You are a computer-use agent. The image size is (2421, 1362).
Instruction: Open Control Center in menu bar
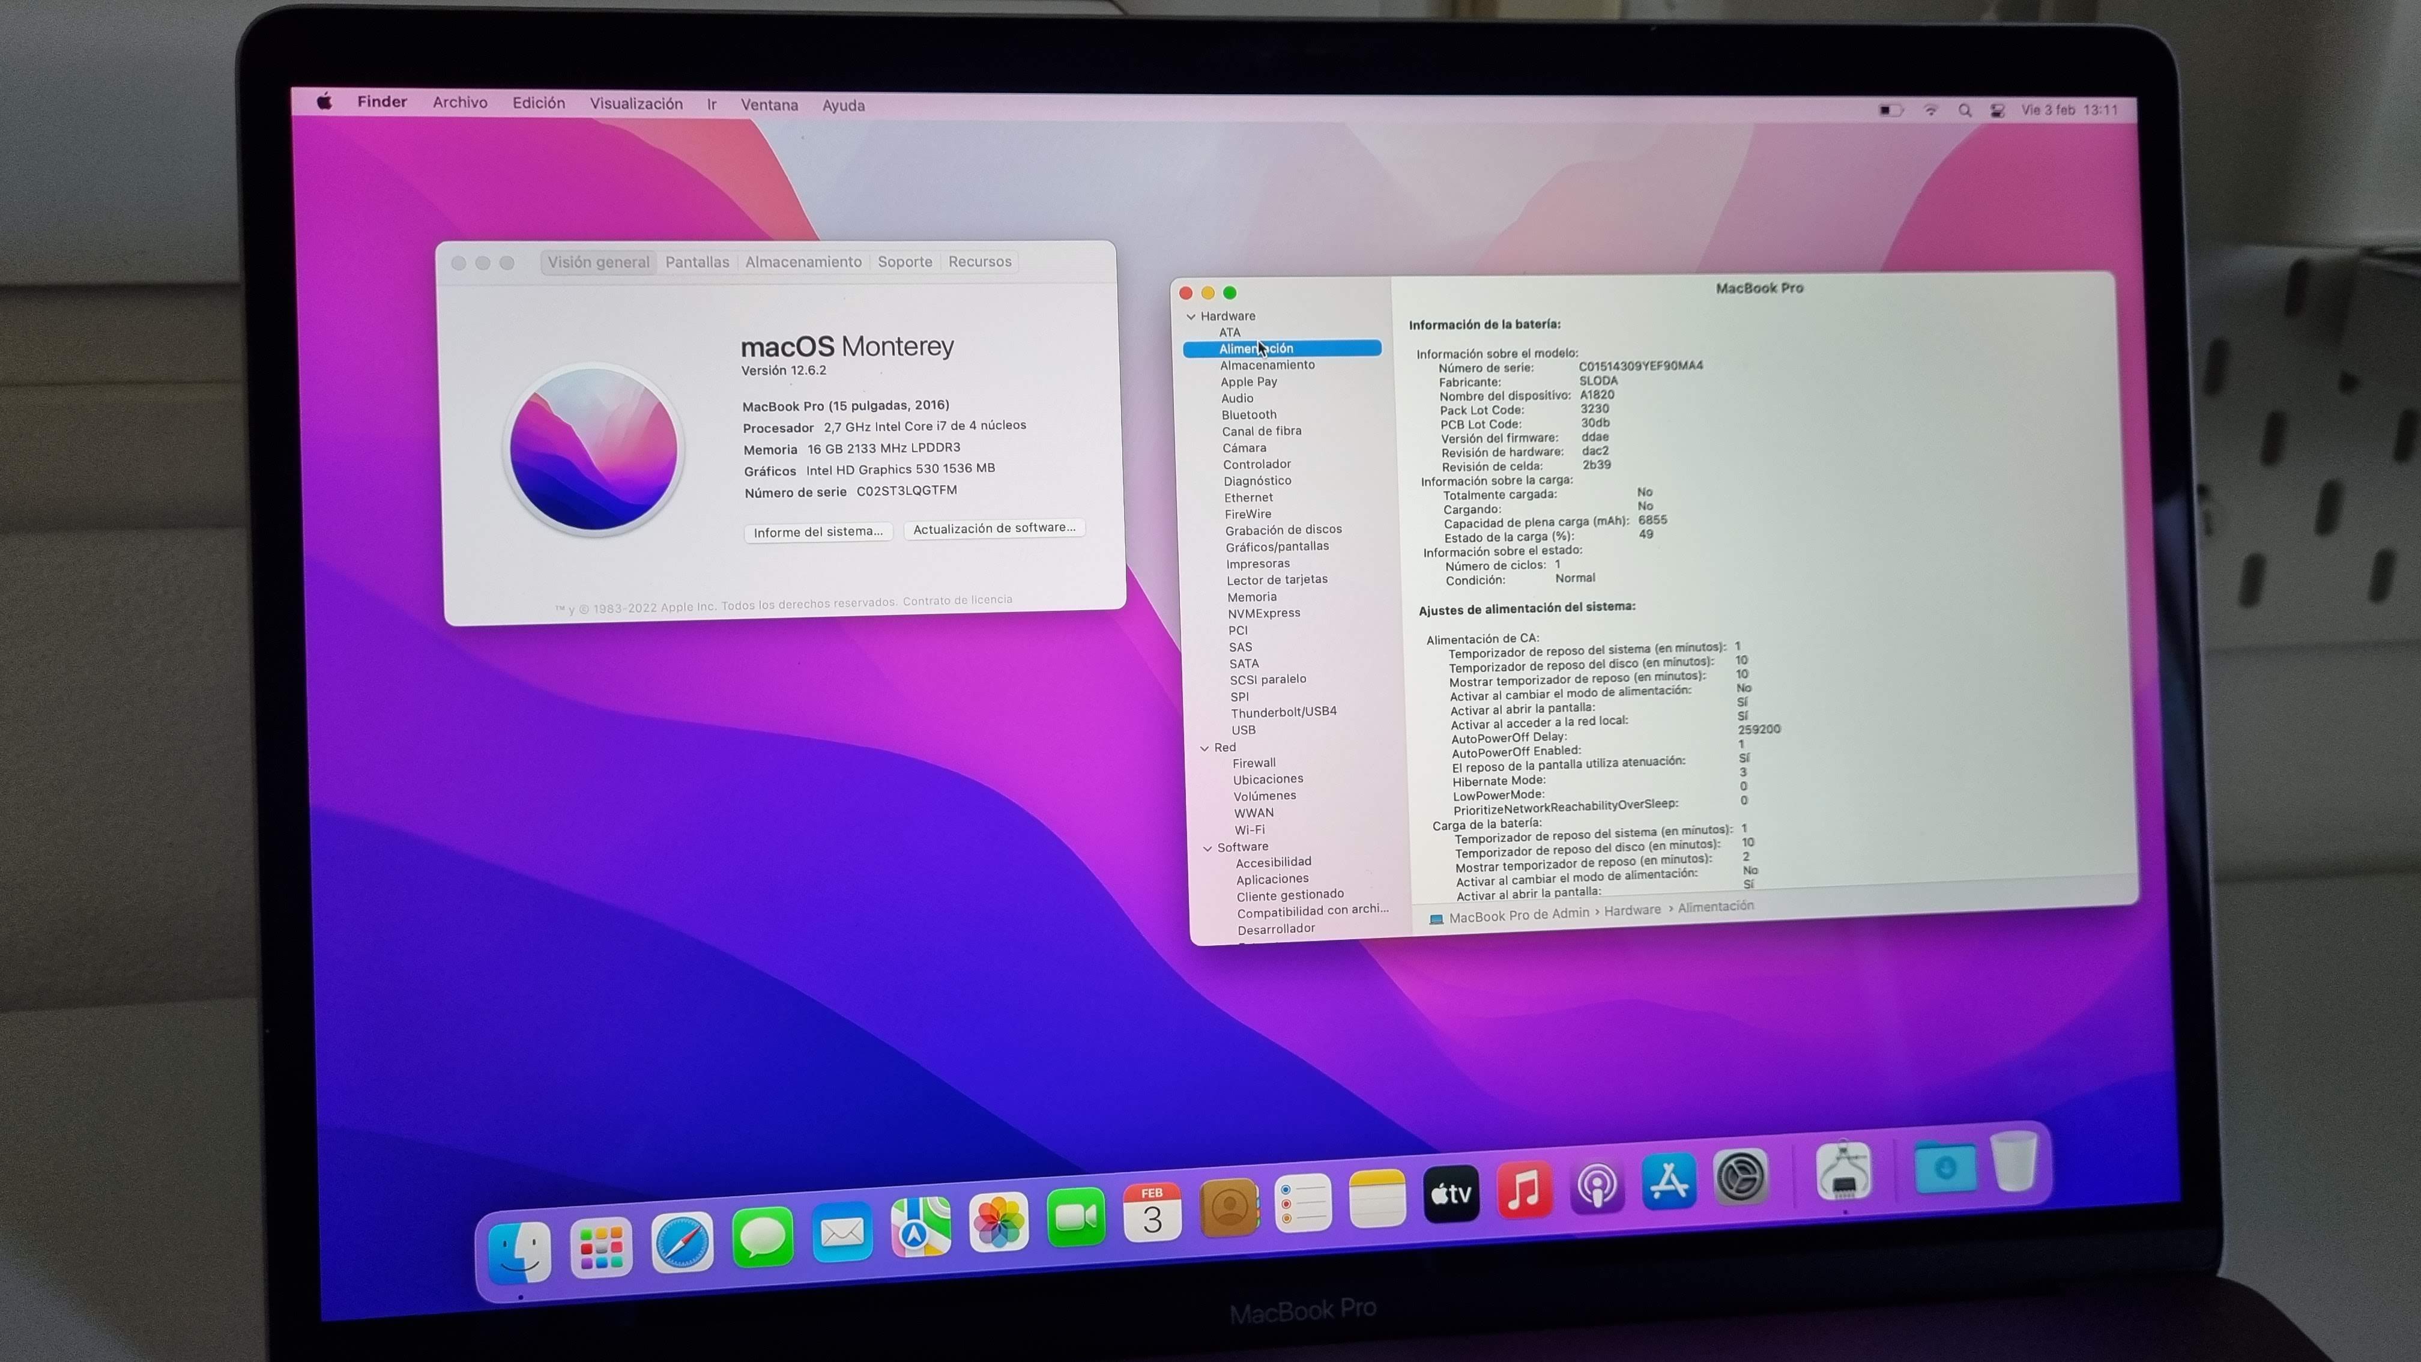[x=1998, y=110]
